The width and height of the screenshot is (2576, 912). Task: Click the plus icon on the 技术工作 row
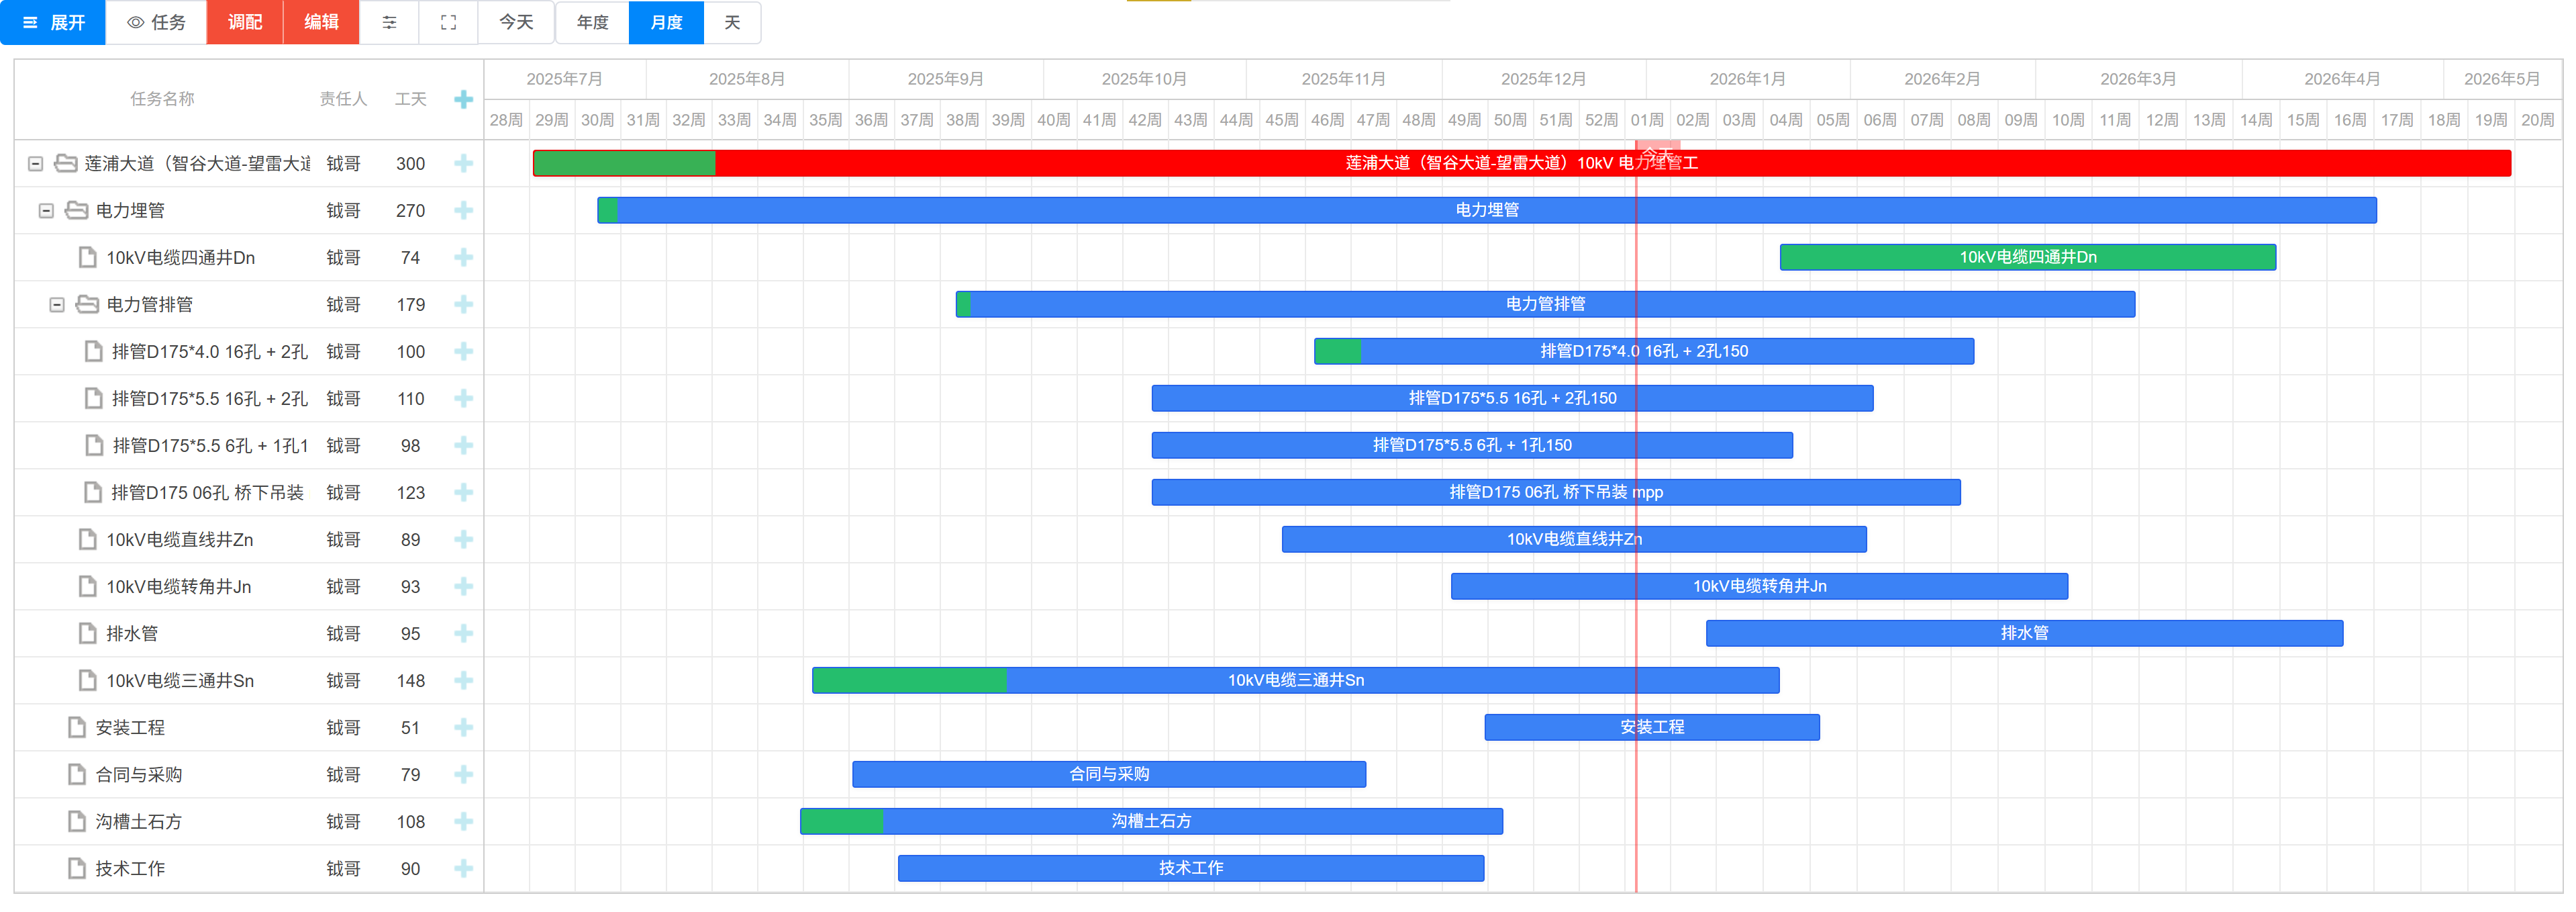coord(463,868)
